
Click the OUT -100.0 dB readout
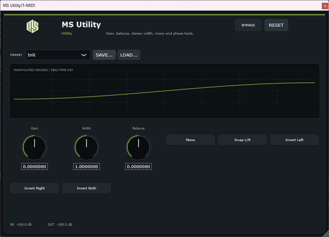pyautogui.click(x=60, y=224)
